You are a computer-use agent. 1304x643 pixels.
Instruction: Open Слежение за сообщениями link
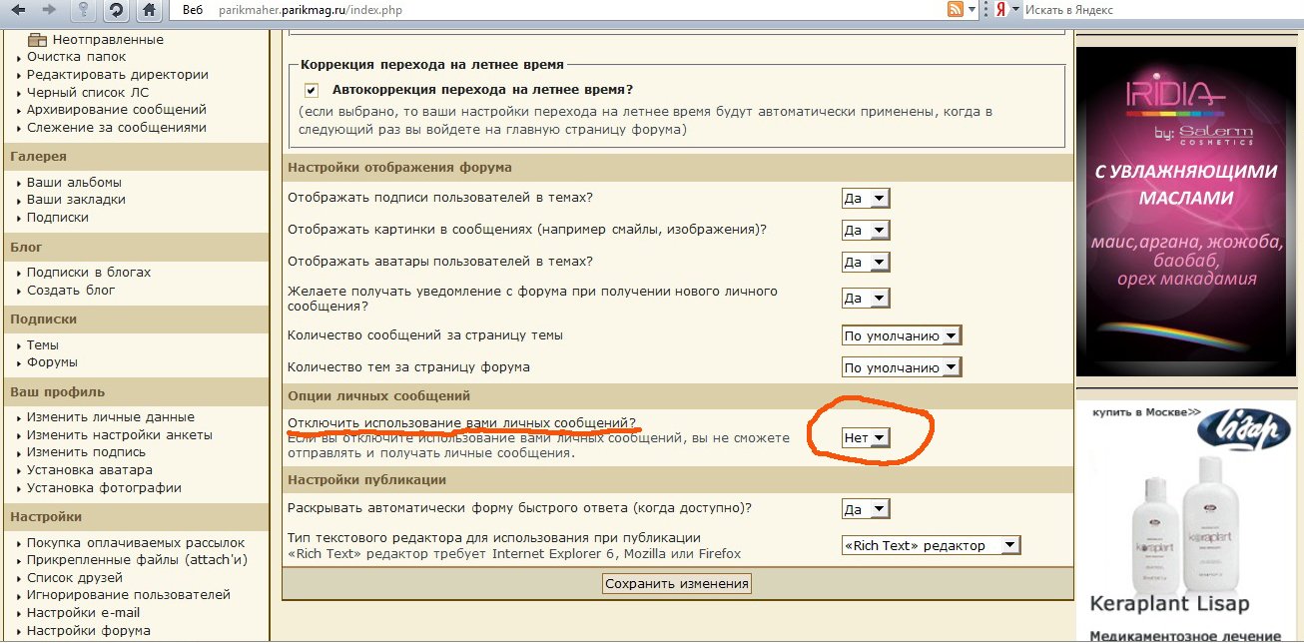(117, 127)
